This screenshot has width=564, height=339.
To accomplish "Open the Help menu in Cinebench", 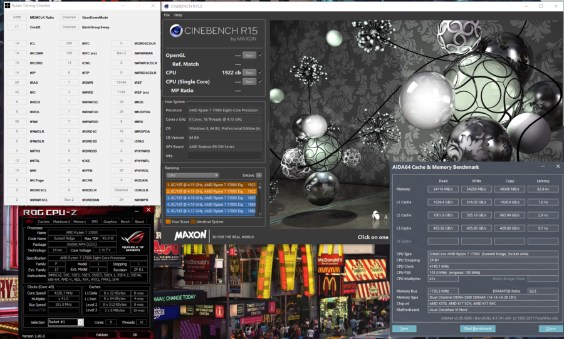I will (178, 15).
